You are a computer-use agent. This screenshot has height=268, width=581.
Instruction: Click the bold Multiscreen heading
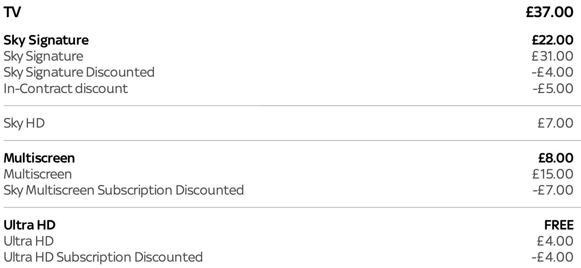click(39, 158)
